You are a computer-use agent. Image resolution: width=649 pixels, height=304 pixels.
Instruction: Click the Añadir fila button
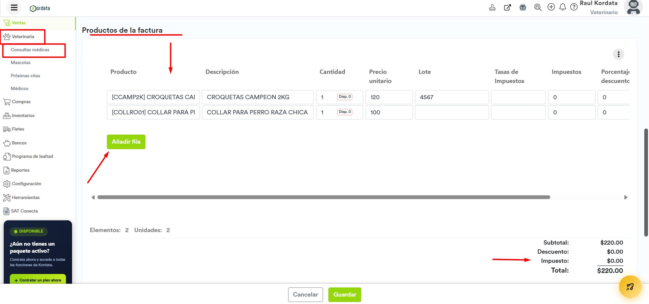click(x=126, y=142)
